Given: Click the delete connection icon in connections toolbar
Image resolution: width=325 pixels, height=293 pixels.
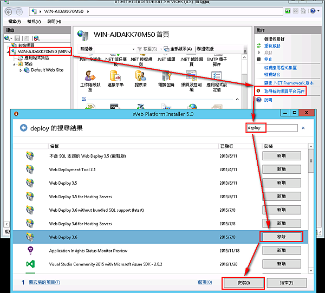Looking at the screenshot, I should pyautogui.click(x=36, y=38).
